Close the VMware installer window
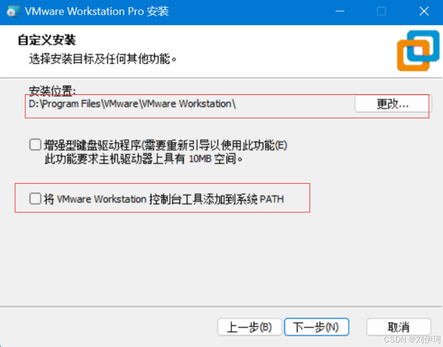Viewport: 443px width, 347px height. pyautogui.click(x=424, y=11)
